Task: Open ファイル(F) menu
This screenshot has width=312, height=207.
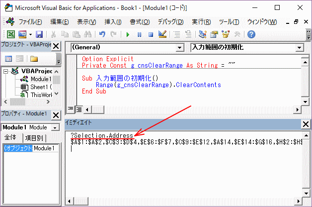Action: (x=30, y=22)
